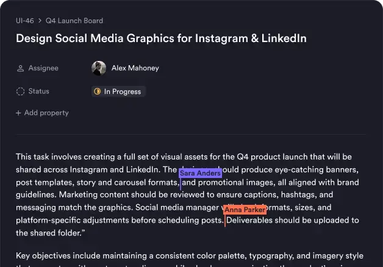Click Alex Mahoney's avatar photo
Viewport: 383px width, 267px height.
(99, 68)
